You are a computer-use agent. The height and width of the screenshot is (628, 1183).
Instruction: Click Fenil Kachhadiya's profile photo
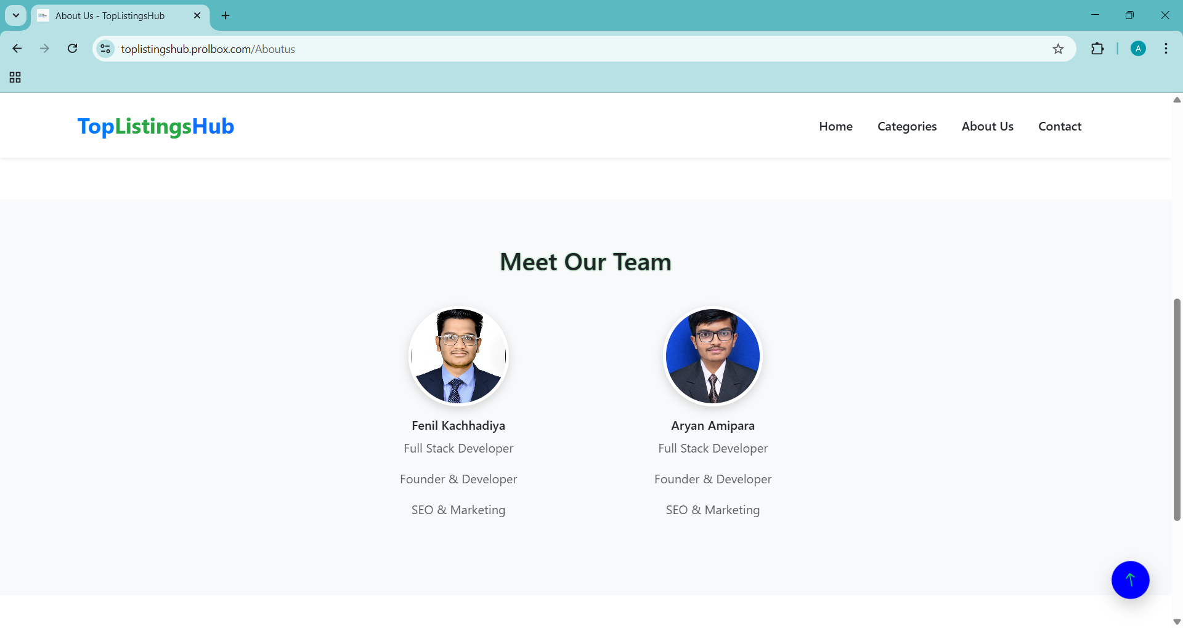[x=458, y=356]
